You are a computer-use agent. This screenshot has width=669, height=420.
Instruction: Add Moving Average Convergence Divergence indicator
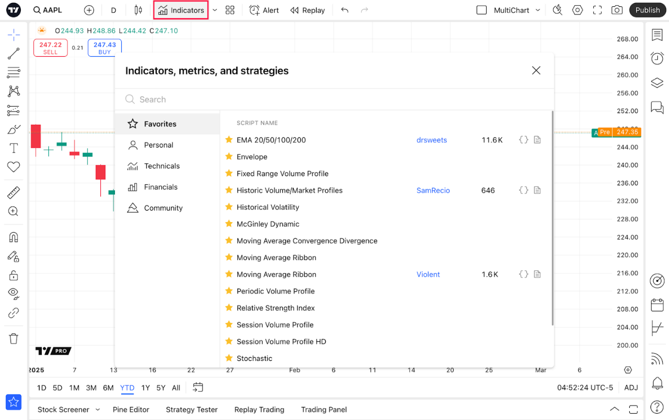click(x=307, y=241)
